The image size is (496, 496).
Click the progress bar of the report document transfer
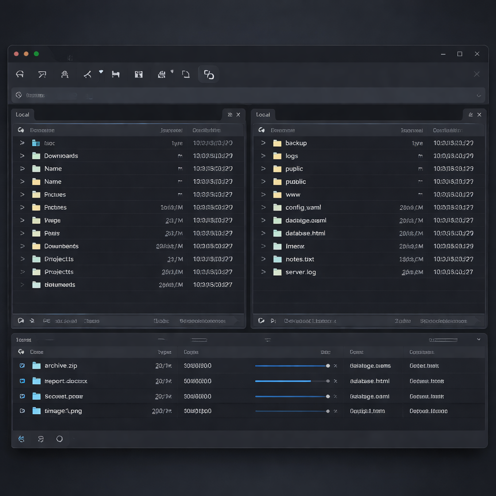tap(291, 381)
